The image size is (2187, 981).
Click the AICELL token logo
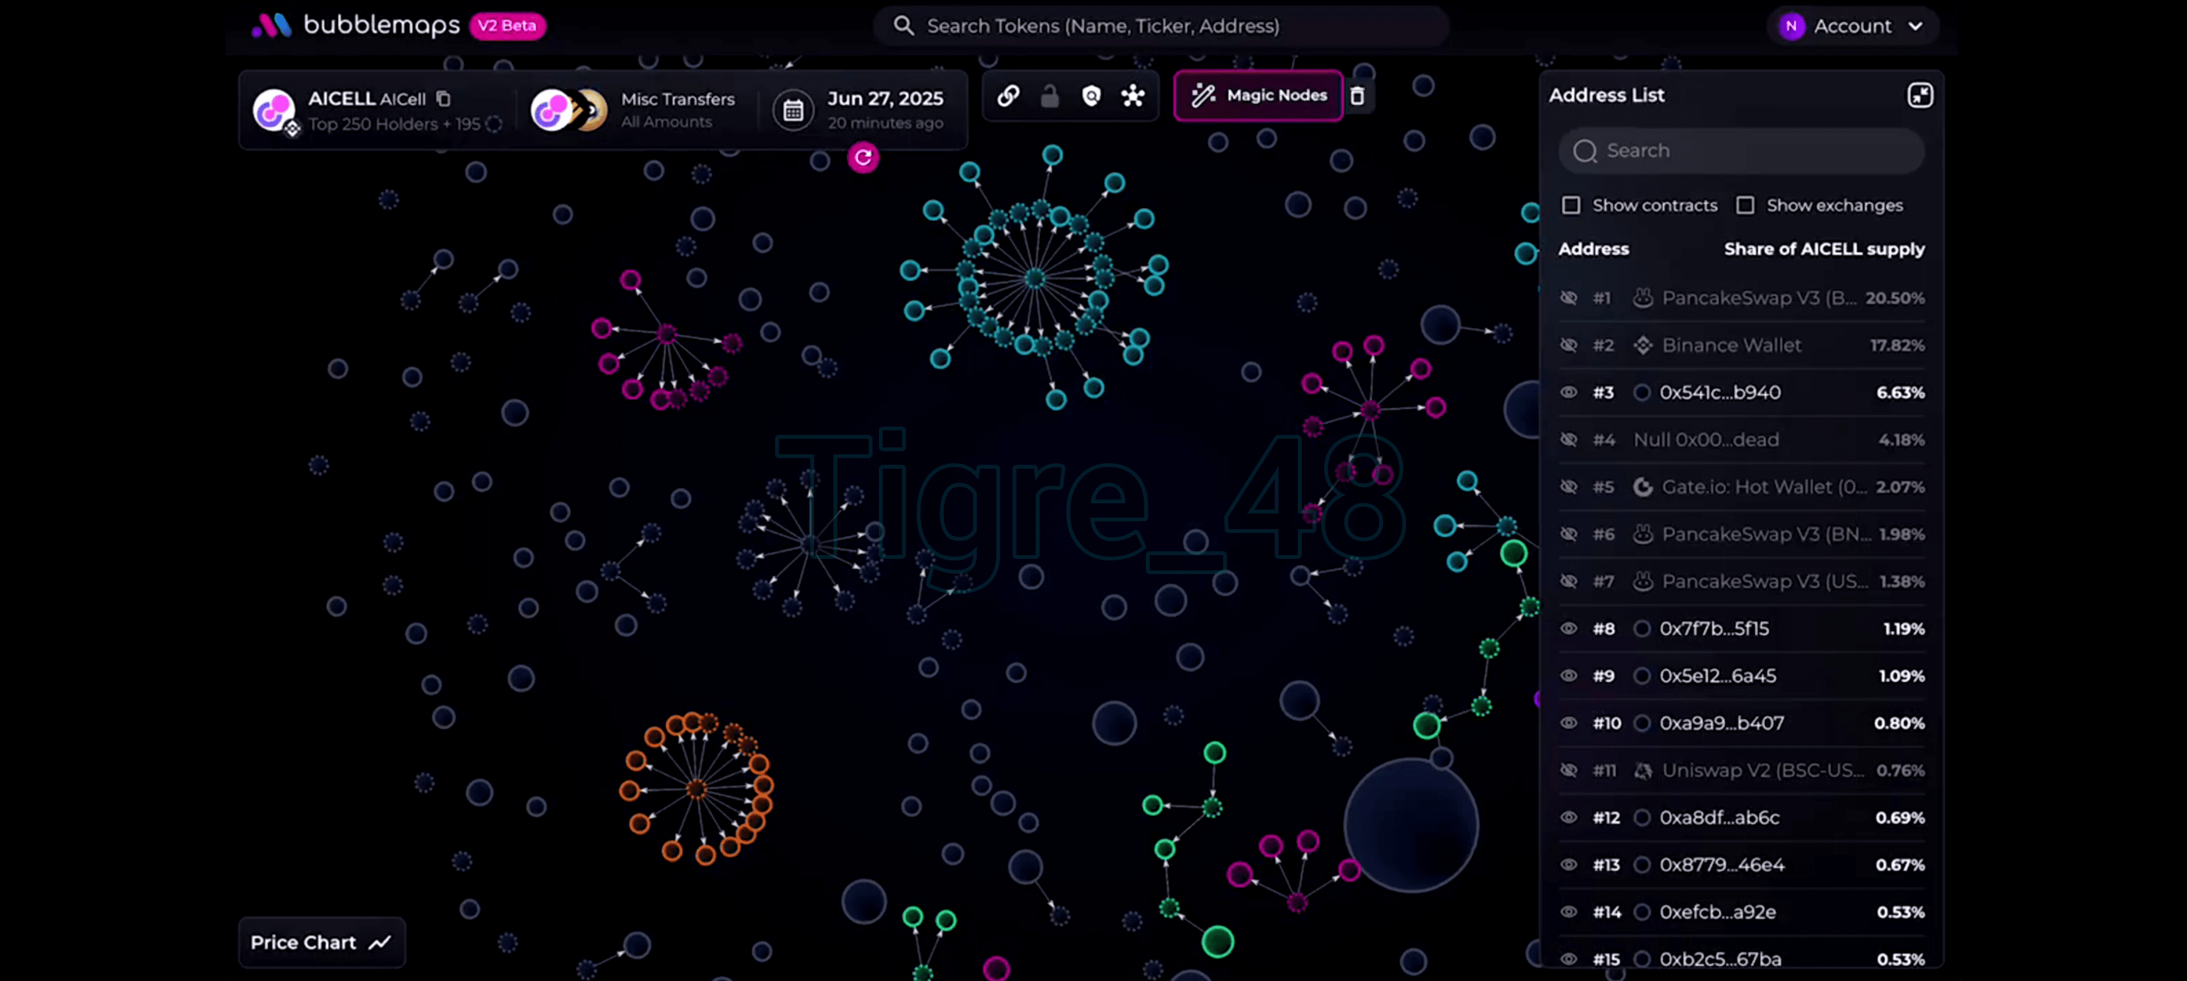[x=274, y=110]
